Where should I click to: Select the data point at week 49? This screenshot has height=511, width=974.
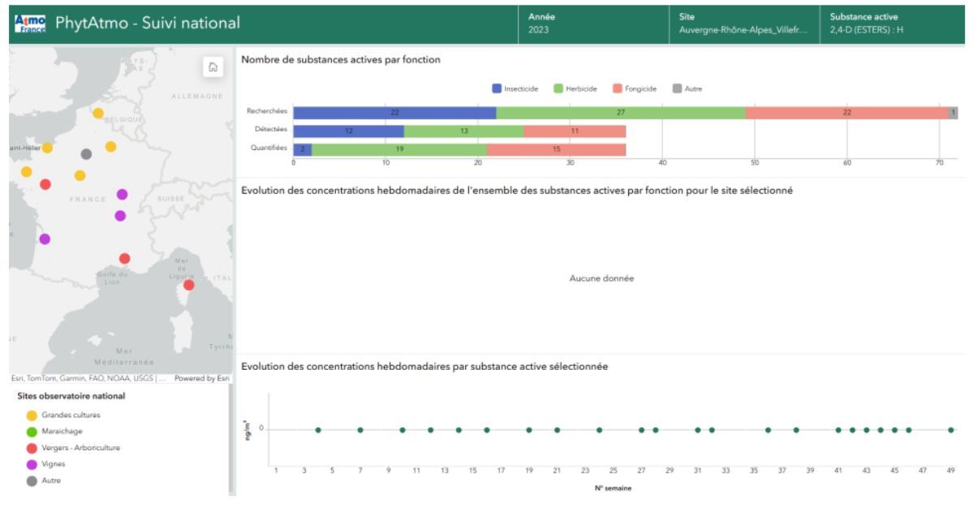coord(950,430)
